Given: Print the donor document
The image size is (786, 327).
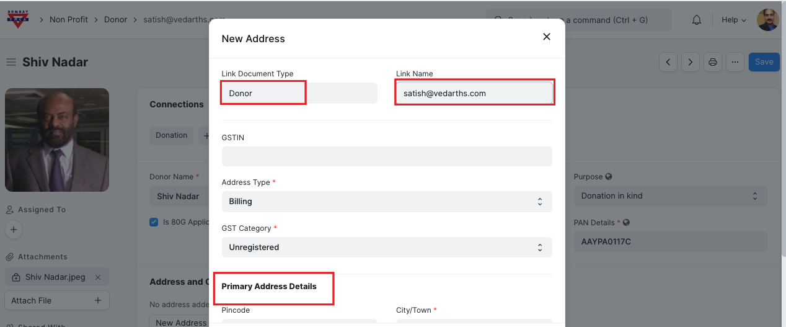Looking at the screenshot, I should click(713, 62).
